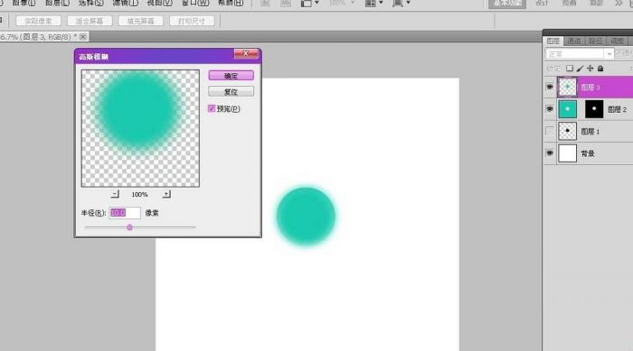
Task: Click the 100% zoom label in the dialog
Action: tap(139, 194)
